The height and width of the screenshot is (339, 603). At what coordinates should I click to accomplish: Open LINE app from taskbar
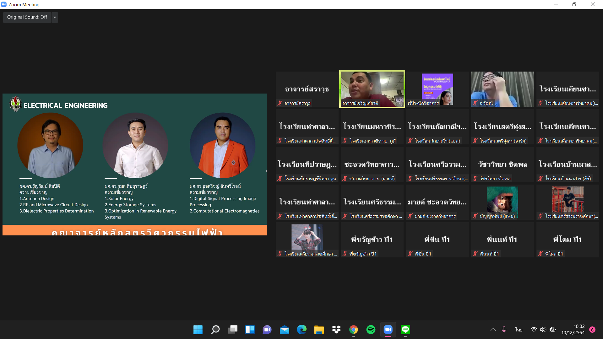point(405,330)
